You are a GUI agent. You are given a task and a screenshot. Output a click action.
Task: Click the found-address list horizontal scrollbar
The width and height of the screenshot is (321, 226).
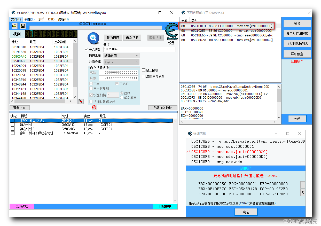coord(42,101)
